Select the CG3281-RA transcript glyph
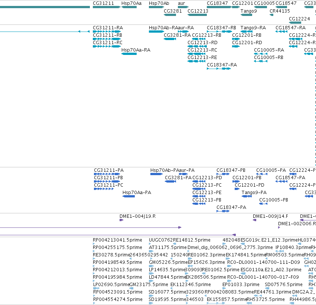This screenshot has height=305, width=316. [170, 39]
